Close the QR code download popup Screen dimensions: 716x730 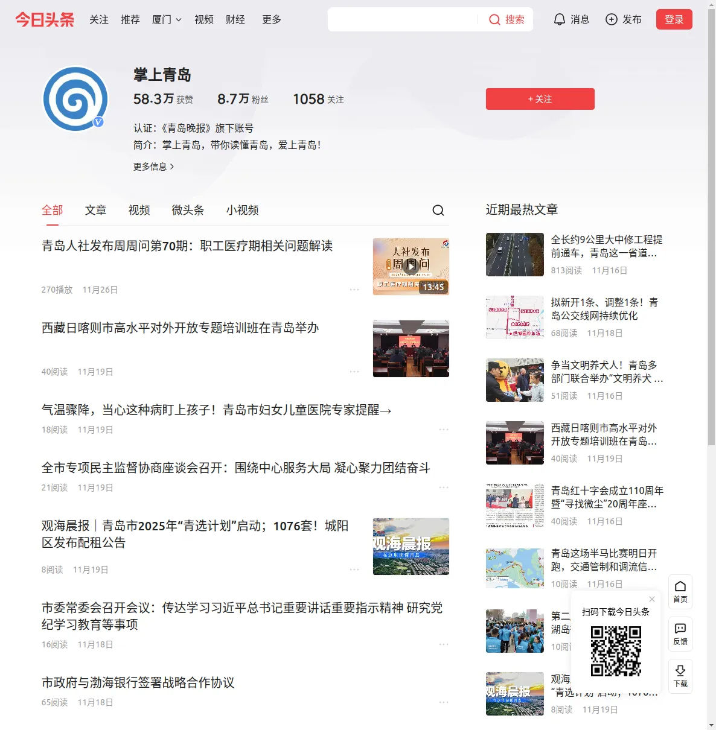tap(652, 599)
